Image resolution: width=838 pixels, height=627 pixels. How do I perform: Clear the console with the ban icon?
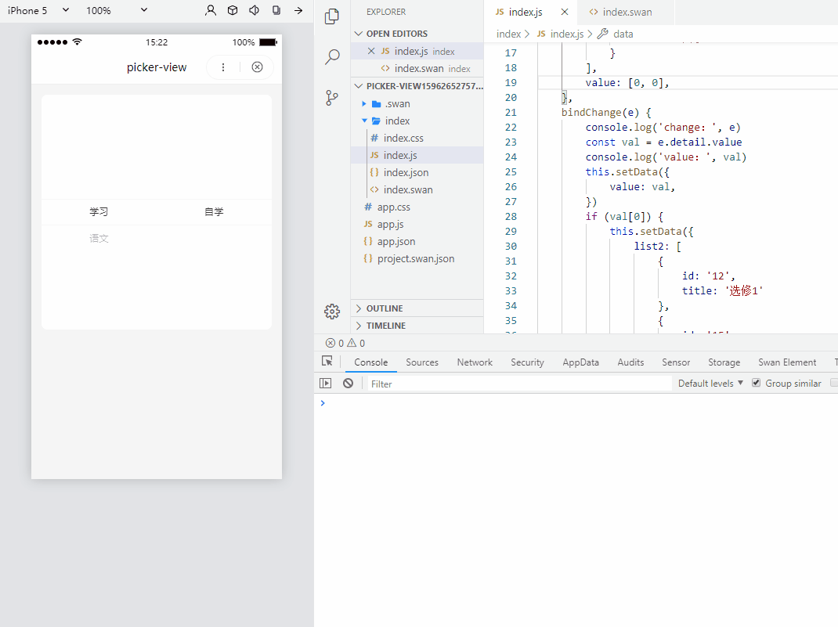[348, 384]
